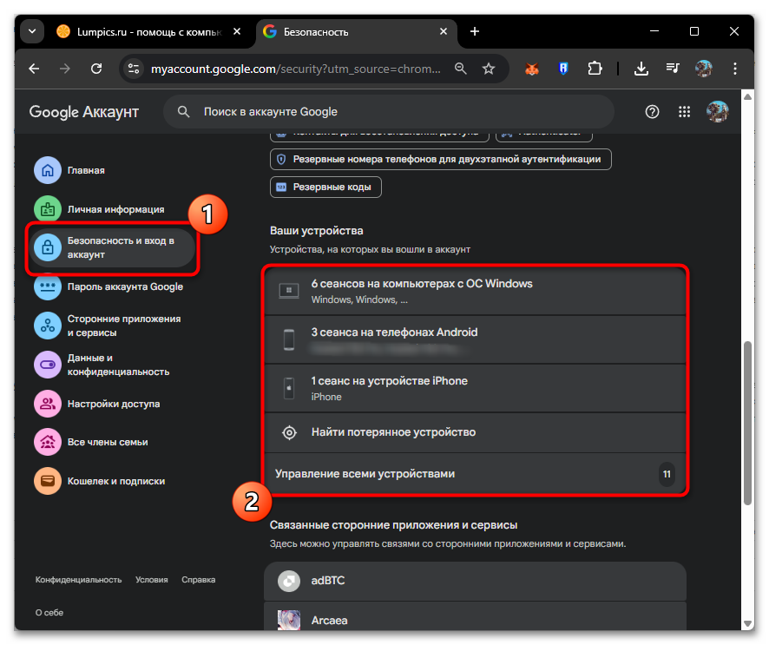Screen dimensions: 769x645
Task: Click the iPhone device icon
Action: (289, 388)
